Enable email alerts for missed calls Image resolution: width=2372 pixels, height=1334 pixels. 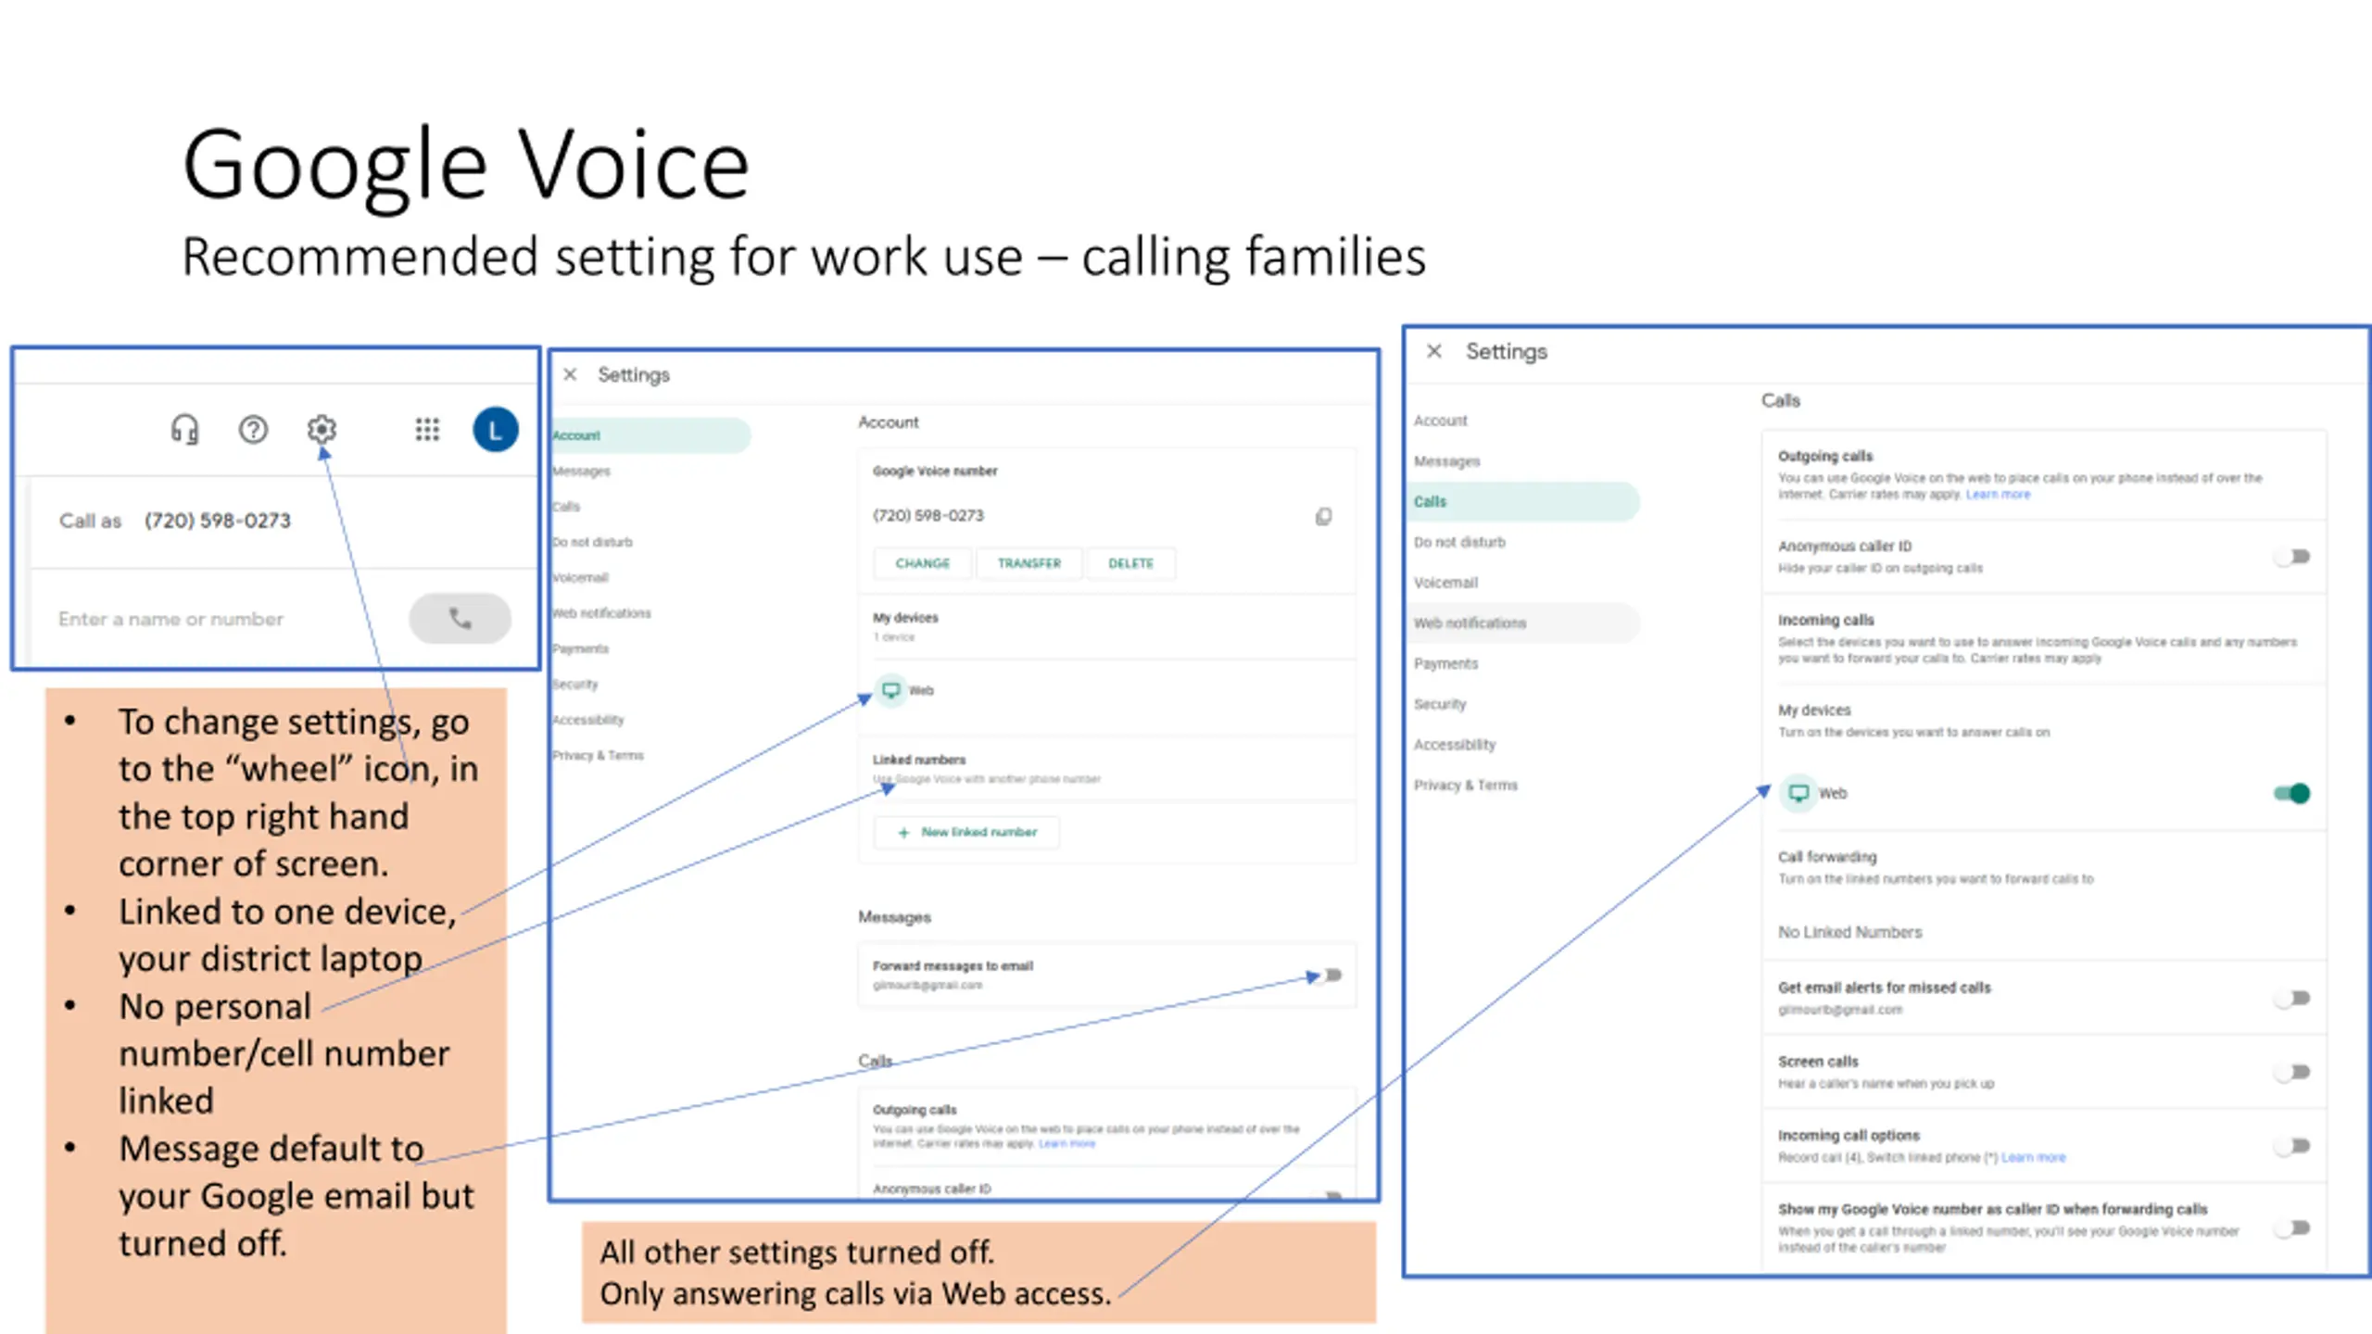2292,998
